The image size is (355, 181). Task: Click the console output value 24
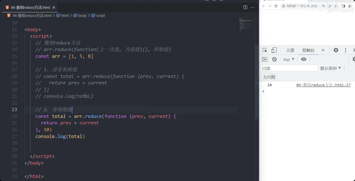coord(270,85)
